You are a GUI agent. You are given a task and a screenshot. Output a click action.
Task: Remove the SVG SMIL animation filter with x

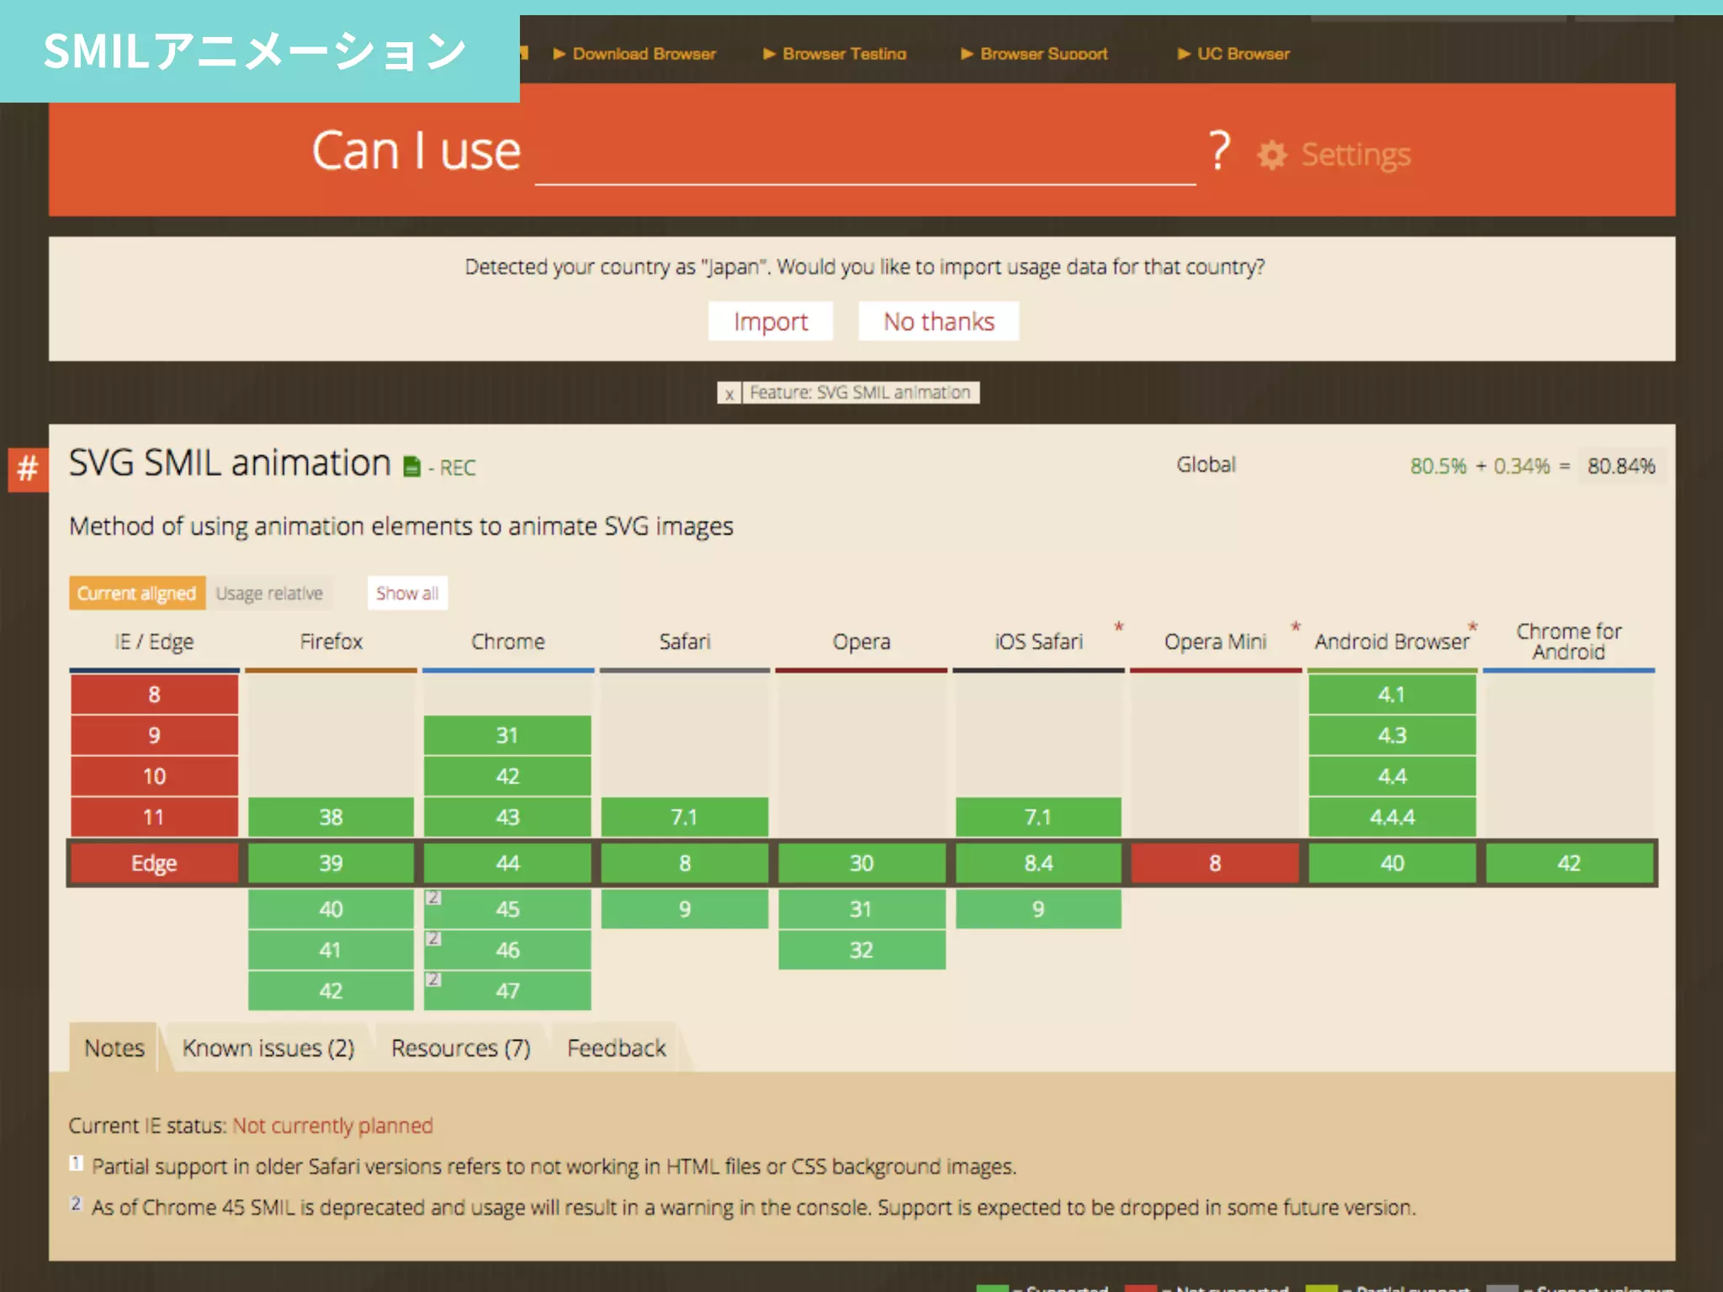click(x=729, y=394)
